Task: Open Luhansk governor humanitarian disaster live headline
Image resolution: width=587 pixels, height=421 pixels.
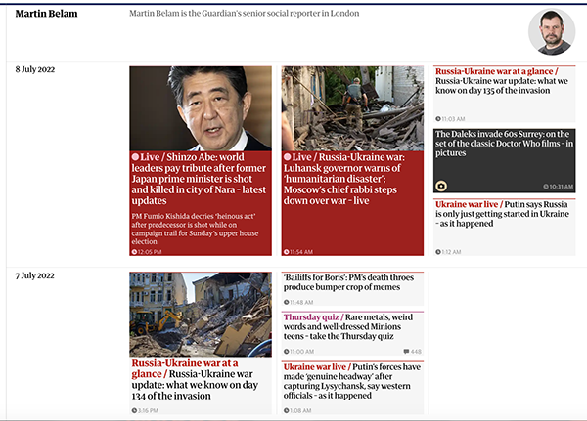Action: pos(343,179)
